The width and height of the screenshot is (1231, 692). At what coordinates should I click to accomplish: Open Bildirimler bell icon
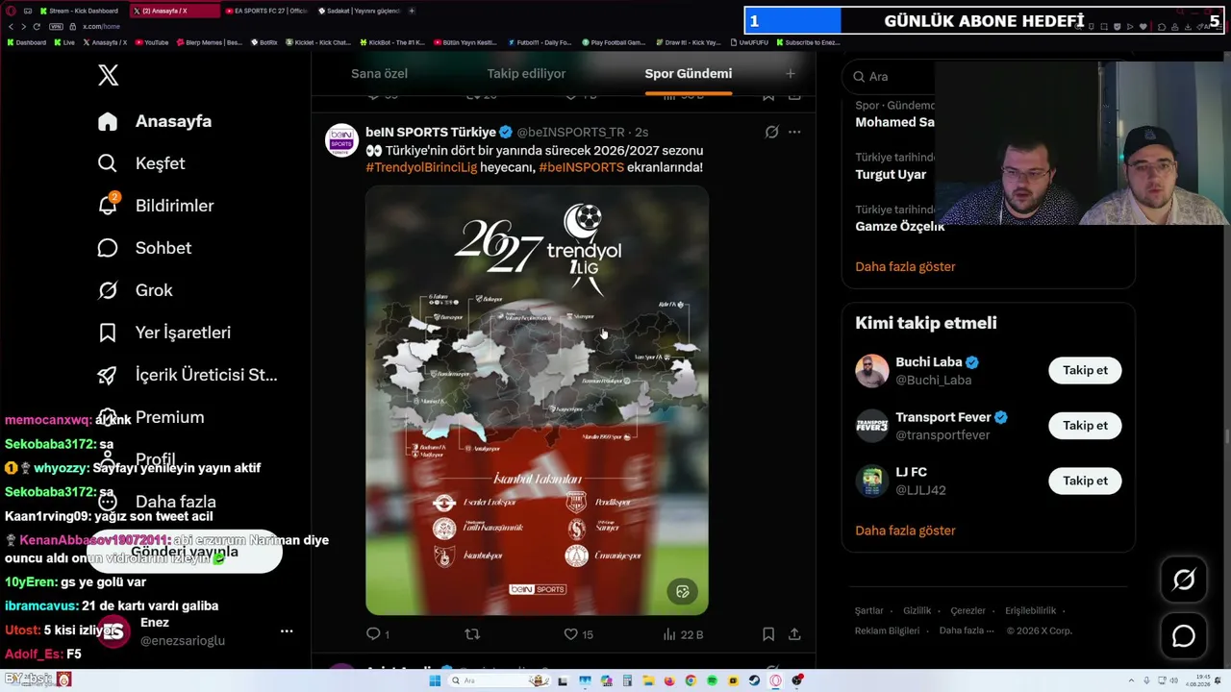pos(108,206)
